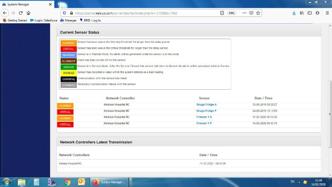Open the Getting Started bookmark
The width and height of the screenshot is (332, 187).
click(x=15, y=20)
